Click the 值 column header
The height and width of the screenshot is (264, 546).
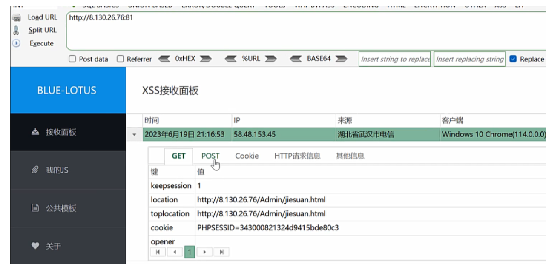tap(371, 172)
